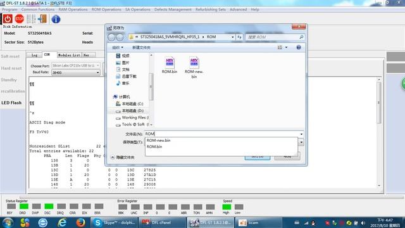Open the ROM Operations menu
The height and width of the screenshot is (228, 405).
click(106, 9)
